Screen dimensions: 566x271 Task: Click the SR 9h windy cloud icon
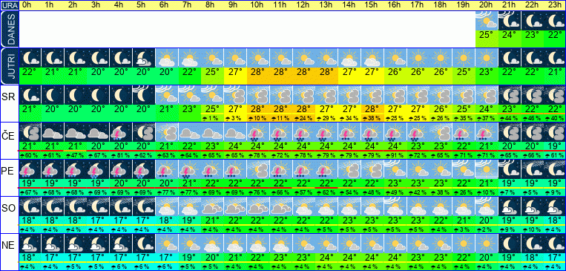pos(235,95)
